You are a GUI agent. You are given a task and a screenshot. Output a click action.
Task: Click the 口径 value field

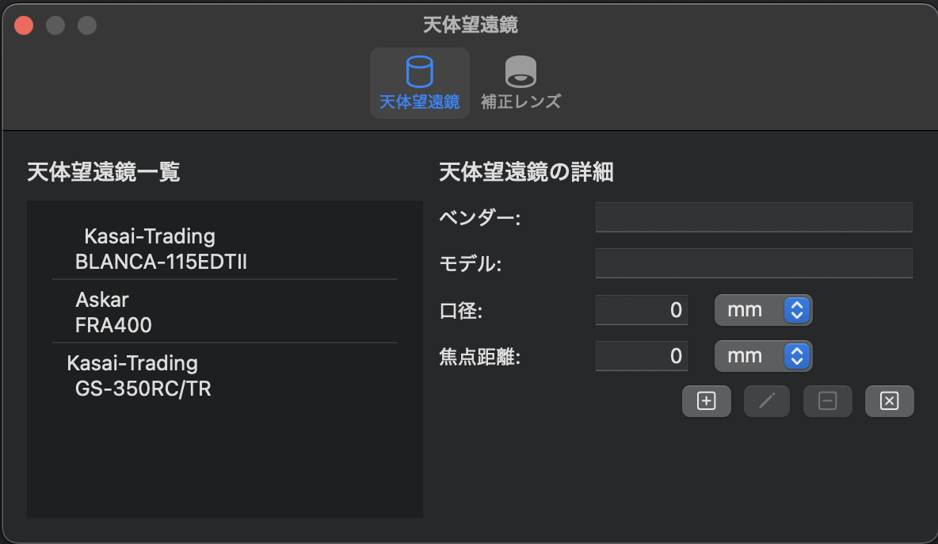point(641,310)
